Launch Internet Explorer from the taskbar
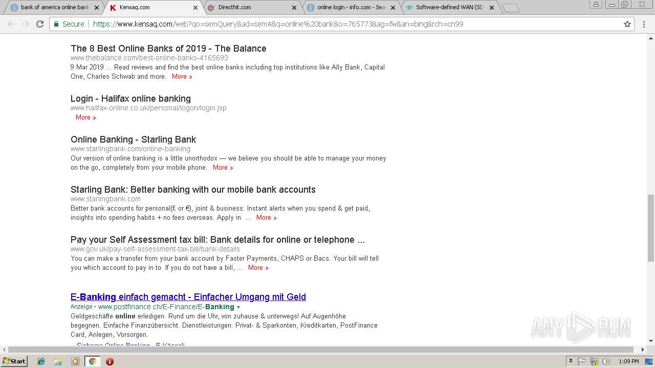This screenshot has height=368, width=655. [41, 361]
